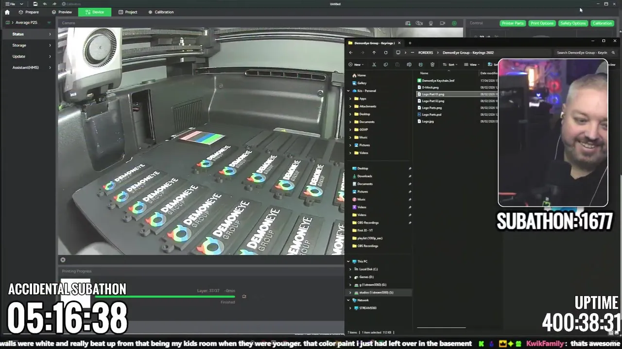Open the dropdown arrow next to File

tap(21, 4)
